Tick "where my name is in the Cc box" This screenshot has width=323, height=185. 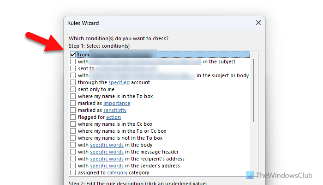[73, 124]
